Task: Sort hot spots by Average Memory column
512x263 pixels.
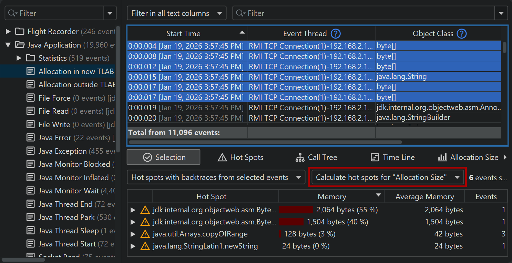Action: point(424,197)
